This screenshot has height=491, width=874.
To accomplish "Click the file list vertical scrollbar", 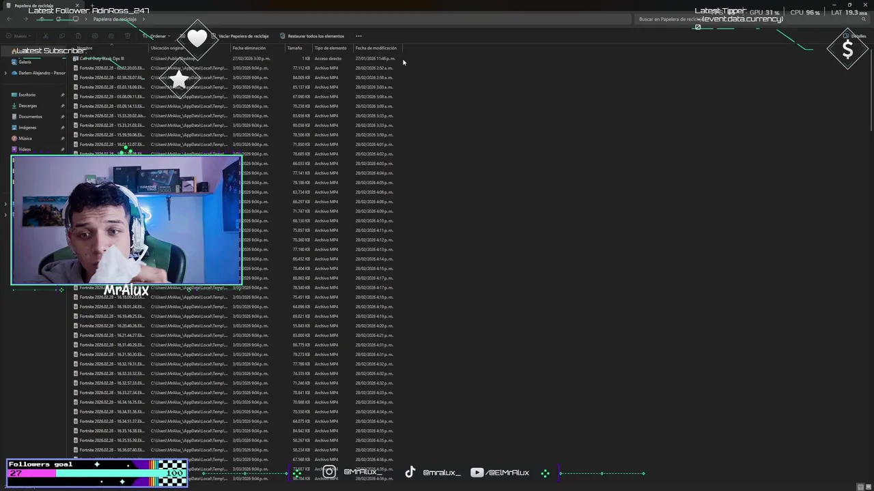I will pos(871,89).
